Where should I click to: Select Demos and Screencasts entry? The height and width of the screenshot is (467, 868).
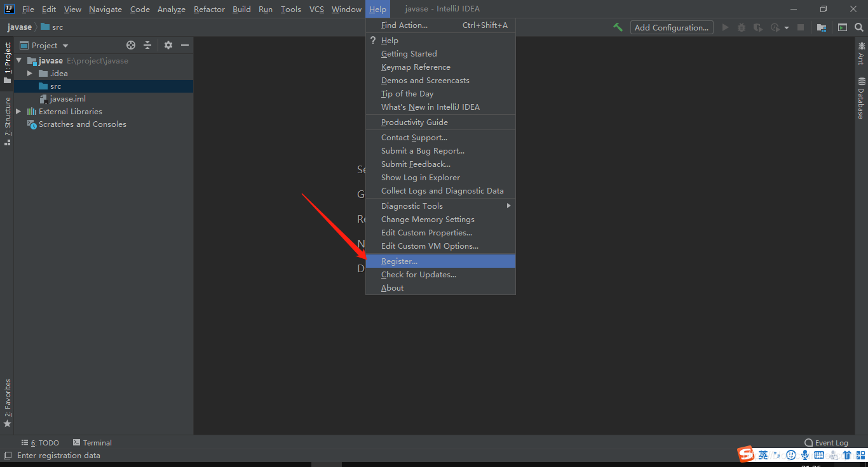coord(440,81)
